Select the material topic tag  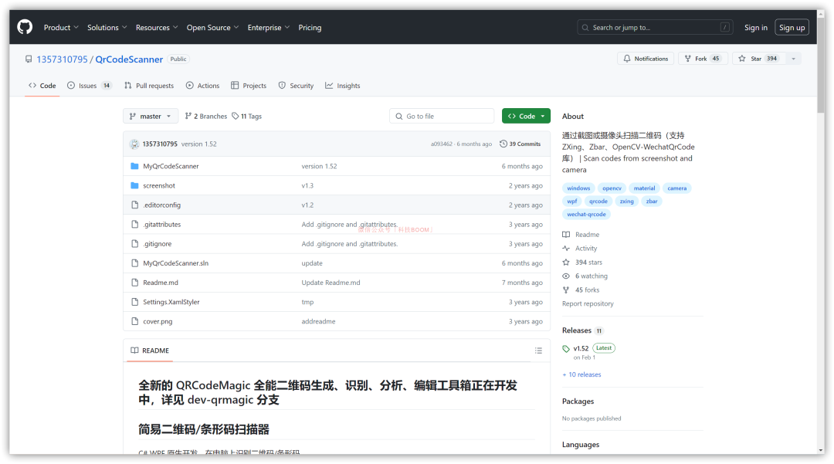point(644,188)
